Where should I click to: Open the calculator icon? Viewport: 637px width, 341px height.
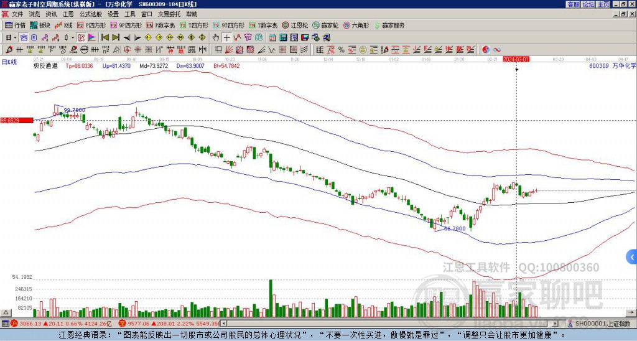point(283,37)
